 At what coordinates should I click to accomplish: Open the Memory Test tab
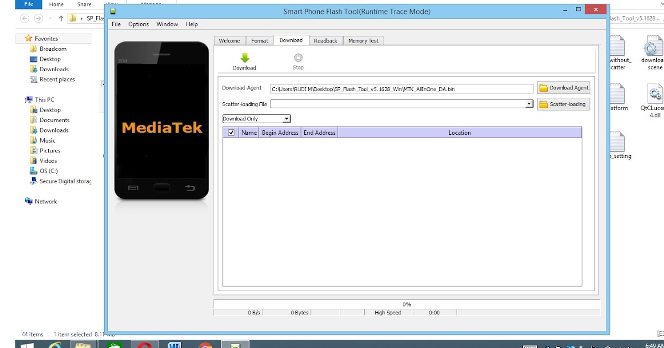(x=364, y=41)
